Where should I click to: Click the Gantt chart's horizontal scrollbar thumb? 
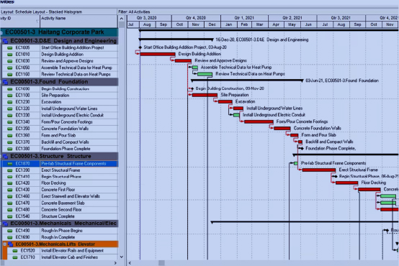161,263
